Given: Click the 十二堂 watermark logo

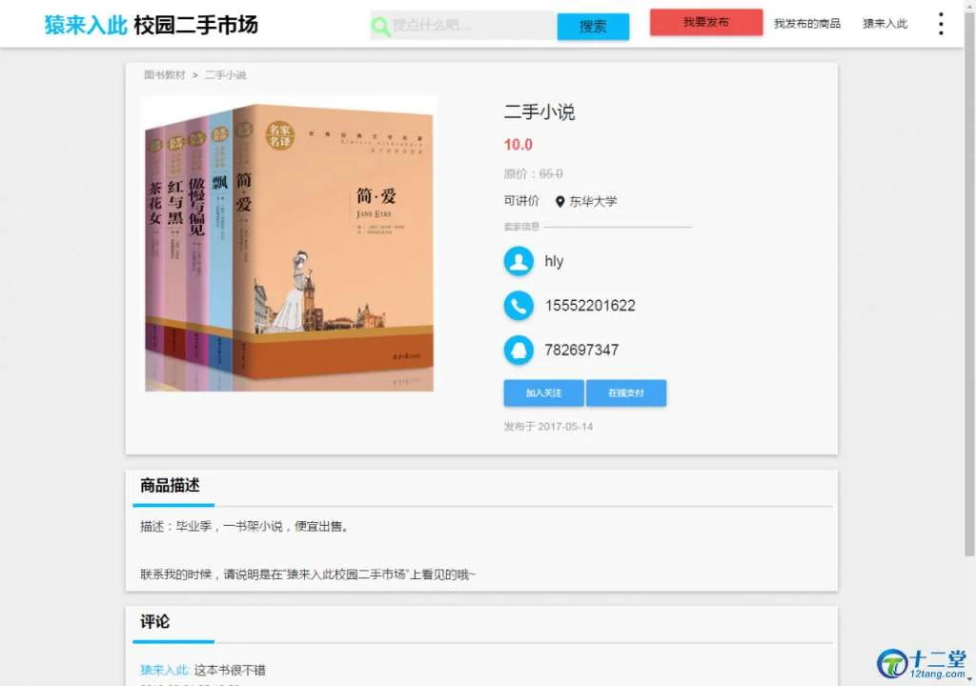Looking at the screenshot, I should [923, 663].
